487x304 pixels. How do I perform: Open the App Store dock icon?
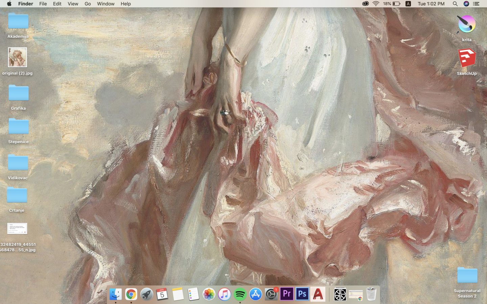click(255, 294)
